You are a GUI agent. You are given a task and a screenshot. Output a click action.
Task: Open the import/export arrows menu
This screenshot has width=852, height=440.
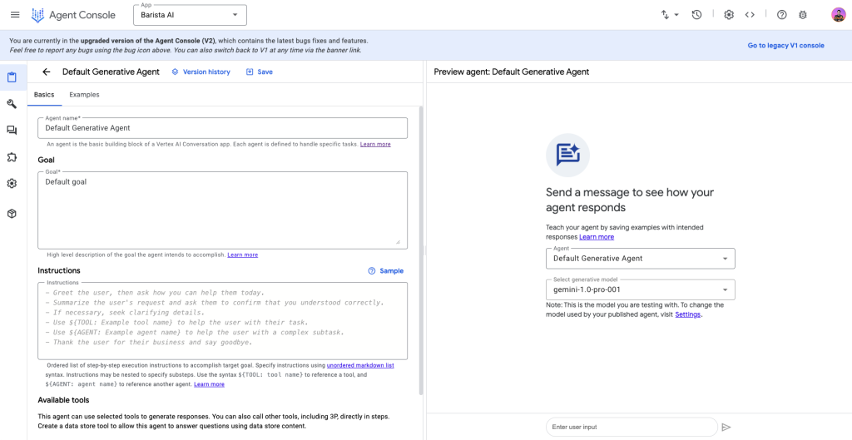[x=670, y=15]
